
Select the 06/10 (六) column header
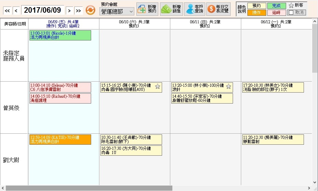[134, 24]
